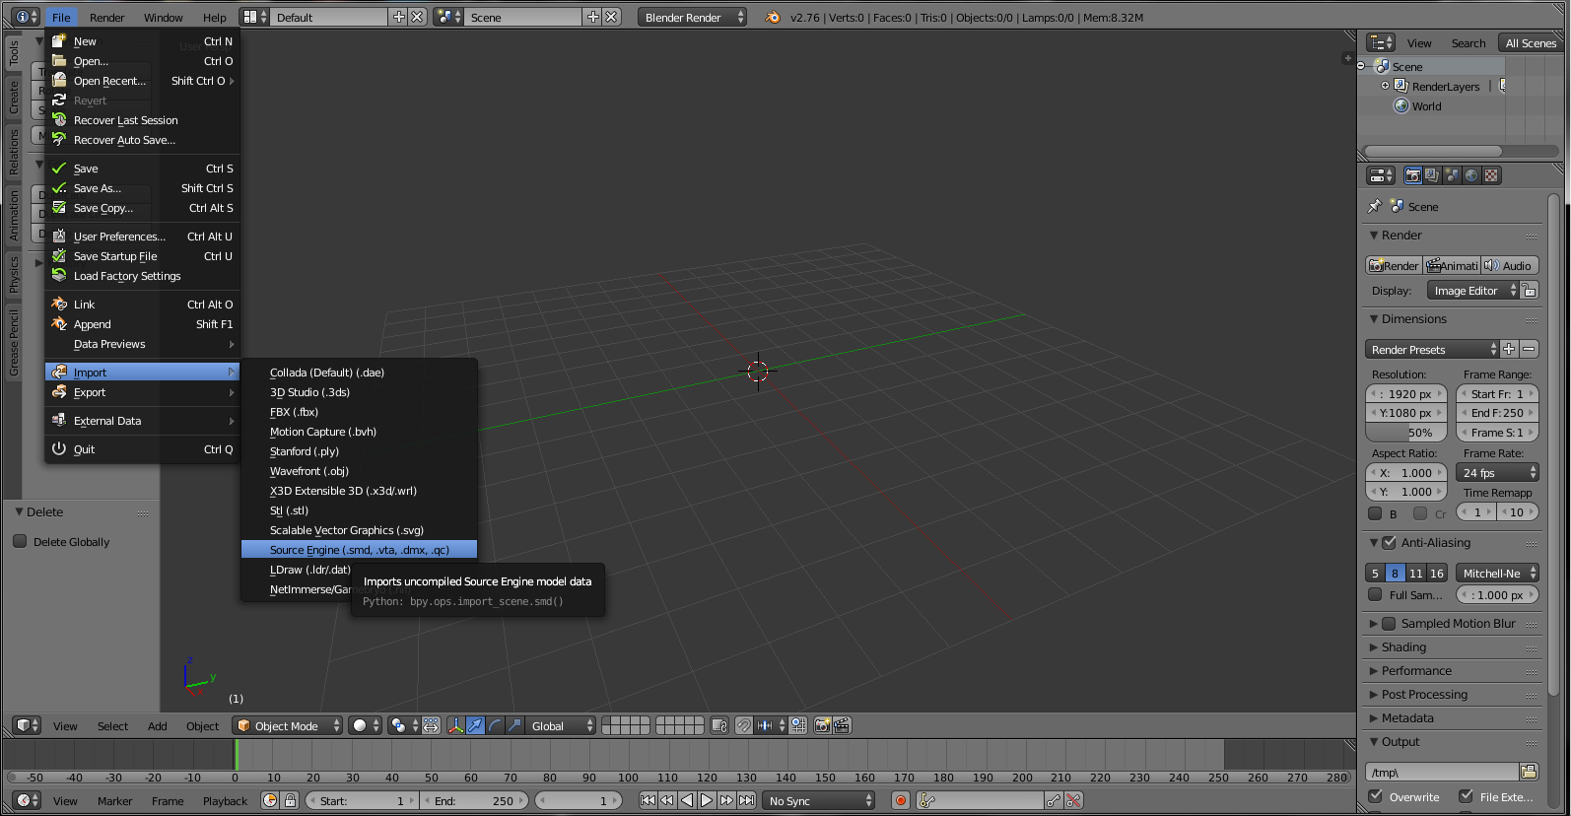Select the translate manipulator arrow icon

point(475,725)
